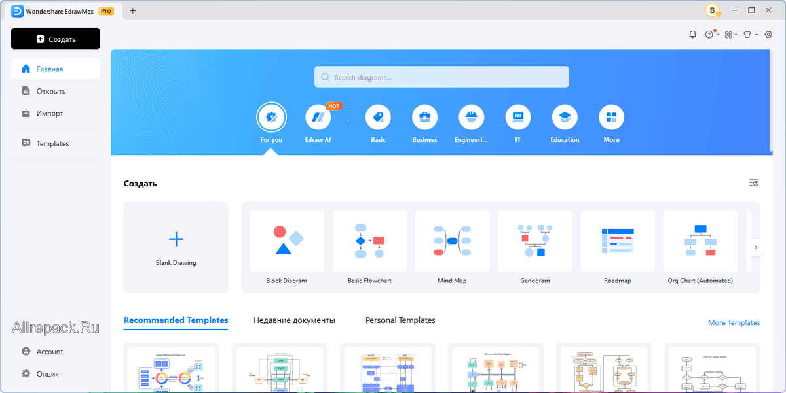Image resolution: width=786 pixels, height=393 pixels.
Task: Expand the shirt theme dropdown
Action: click(x=751, y=35)
